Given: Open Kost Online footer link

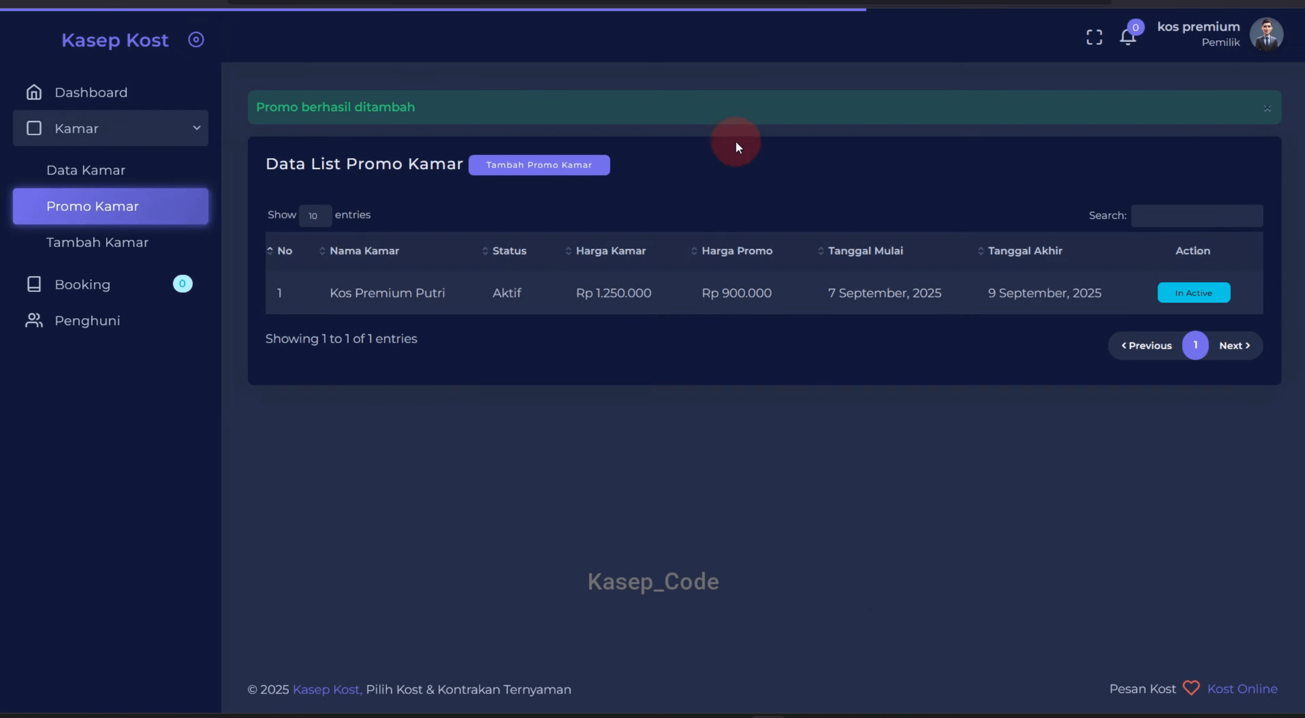Looking at the screenshot, I should pyautogui.click(x=1242, y=689).
